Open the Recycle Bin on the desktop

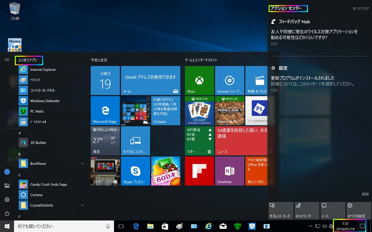pyautogui.click(x=15, y=11)
